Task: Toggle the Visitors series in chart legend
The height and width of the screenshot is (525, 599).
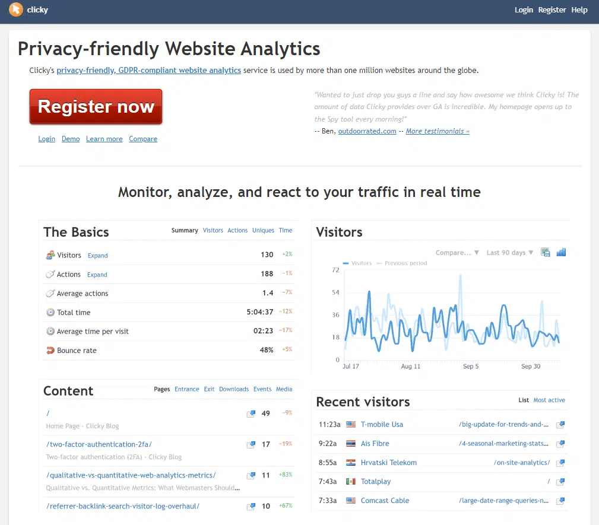Action: 357,263
